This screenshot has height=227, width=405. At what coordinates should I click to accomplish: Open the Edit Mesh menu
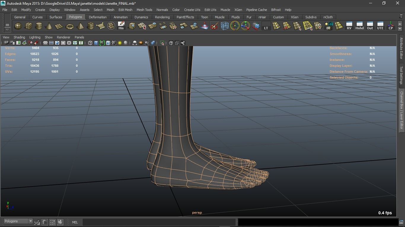click(125, 10)
